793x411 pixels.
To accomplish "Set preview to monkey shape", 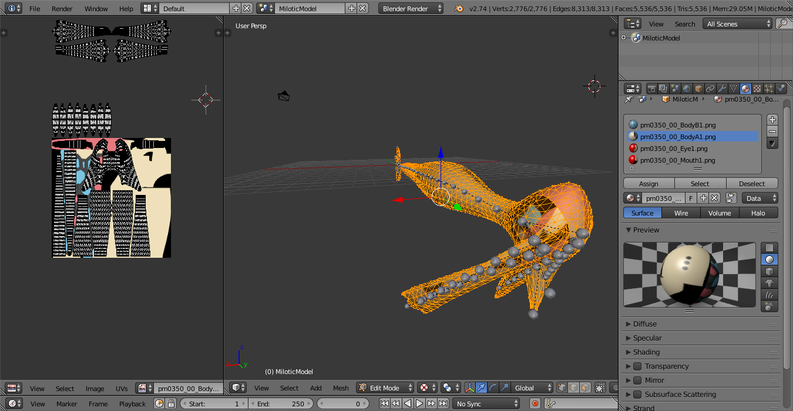I will point(770,283).
